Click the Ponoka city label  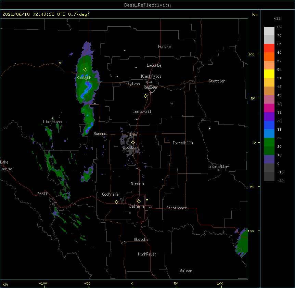[x=164, y=47]
